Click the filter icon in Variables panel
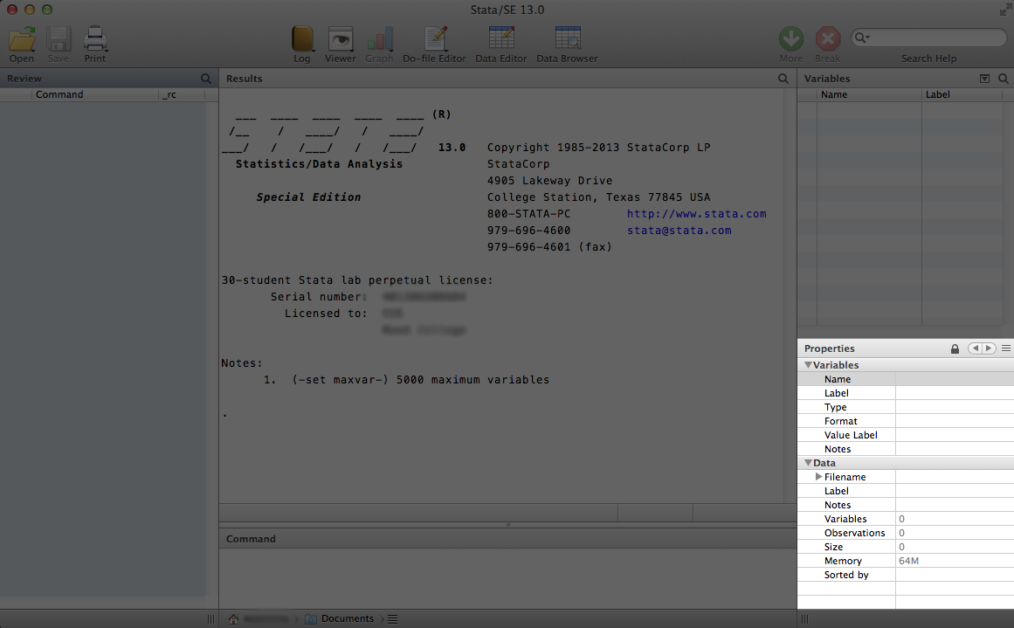The height and width of the screenshot is (628, 1014). [985, 79]
